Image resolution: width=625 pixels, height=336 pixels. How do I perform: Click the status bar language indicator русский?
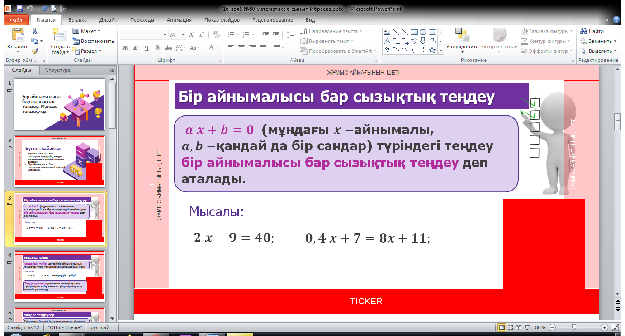99,327
